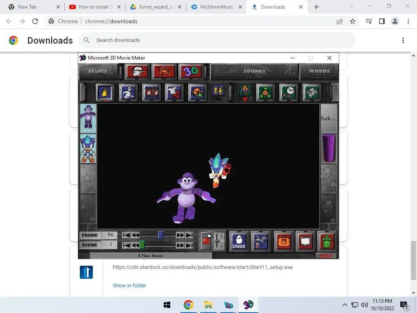Open the Words menu in 3D Movie Maker

pos(319,71)
